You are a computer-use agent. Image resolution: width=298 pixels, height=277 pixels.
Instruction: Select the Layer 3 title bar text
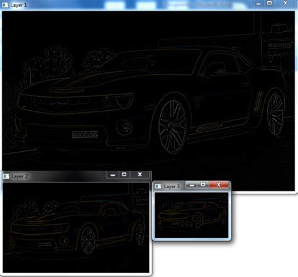172,186
